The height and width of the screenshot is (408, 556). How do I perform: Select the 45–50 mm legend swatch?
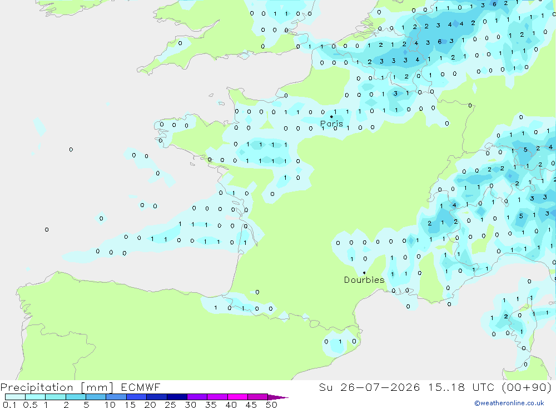[258, 397]
